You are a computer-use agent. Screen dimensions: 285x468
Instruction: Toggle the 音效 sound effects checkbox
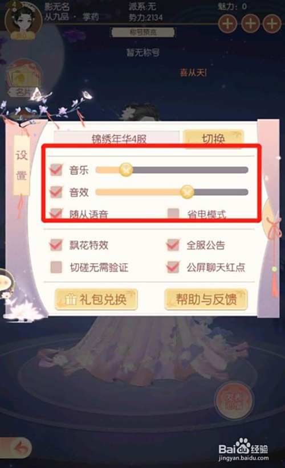(56, 192)
